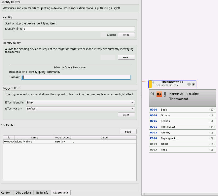Click the thermometer device icon on endpoint 01
Image resolution: width=218 pixels, height=196 pixels.
165,94
